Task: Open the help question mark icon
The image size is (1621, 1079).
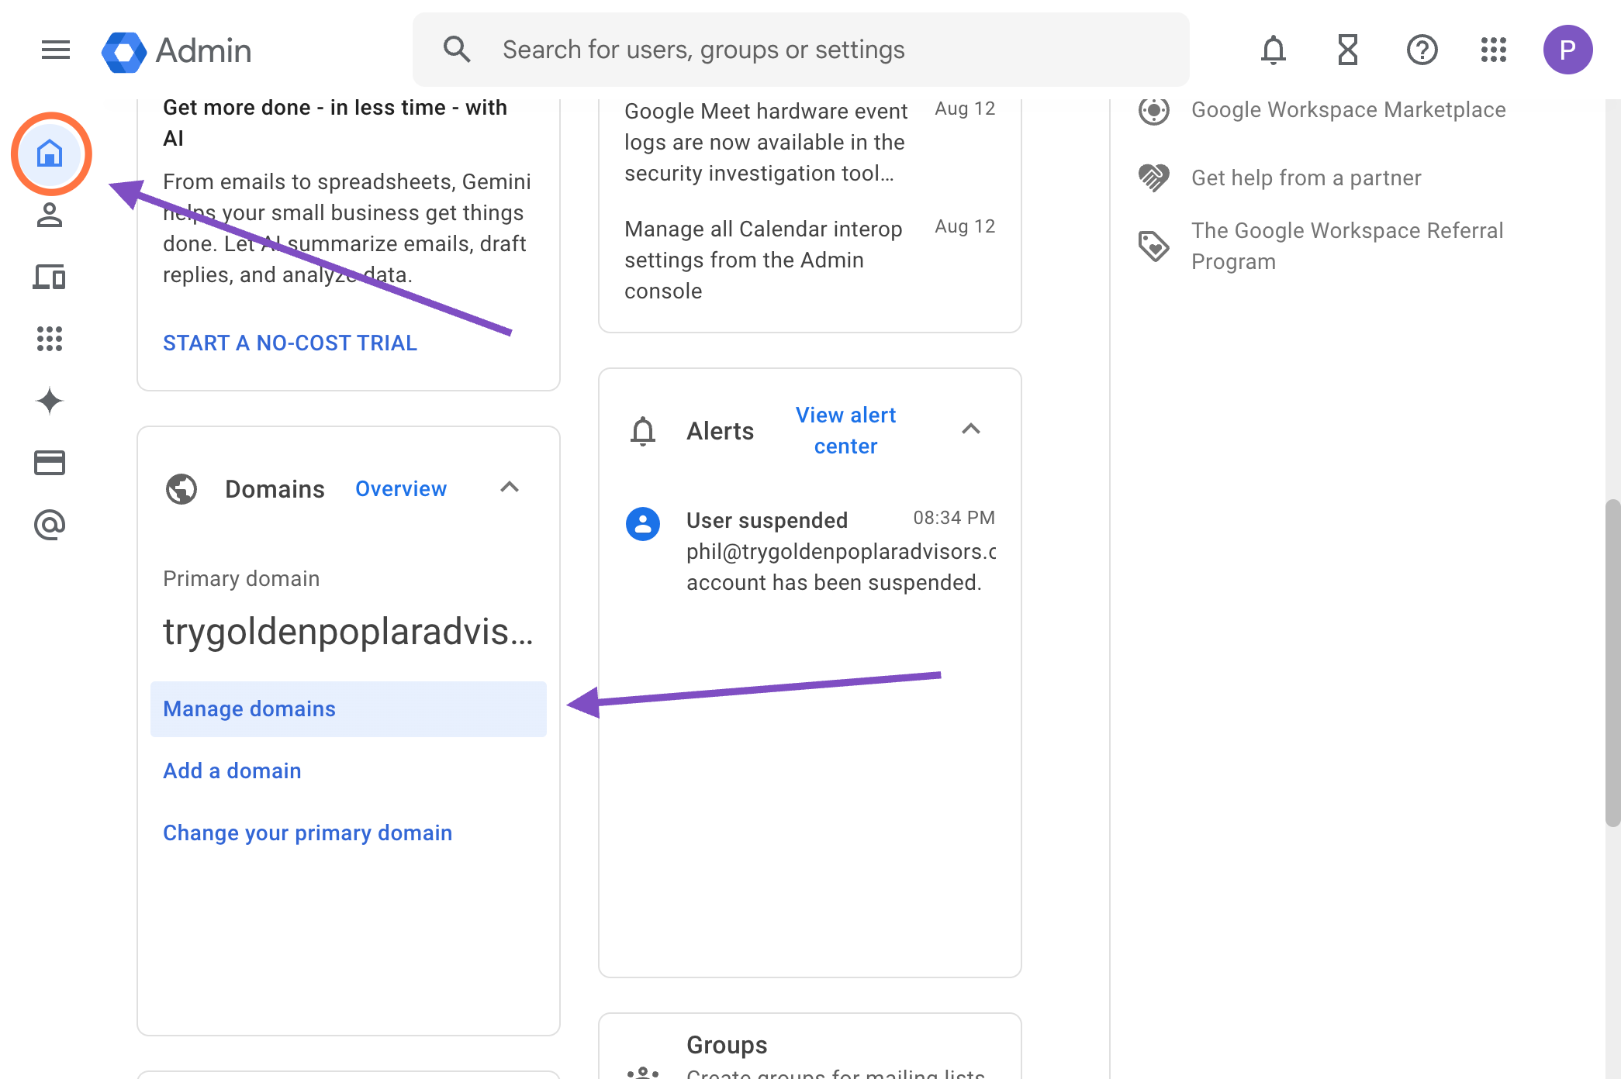Action: tap(1422, 50)
